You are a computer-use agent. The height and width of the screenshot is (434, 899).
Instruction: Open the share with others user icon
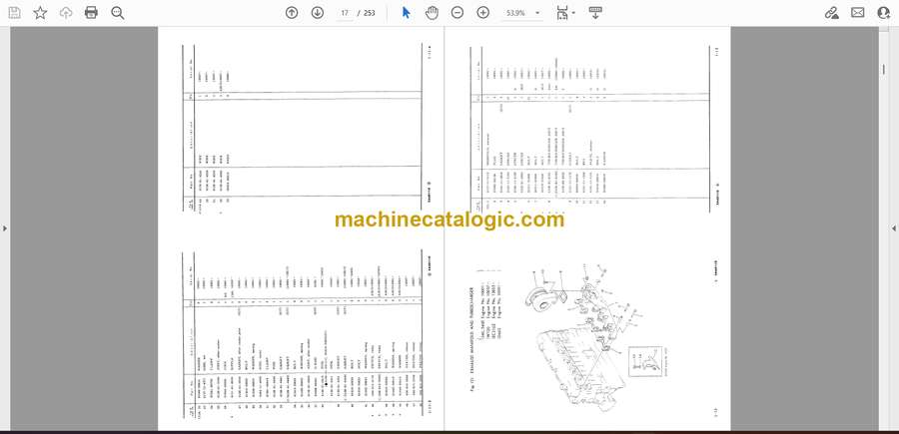[x=884, y=13]
